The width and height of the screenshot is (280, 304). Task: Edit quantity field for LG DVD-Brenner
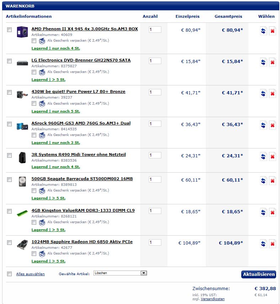coord(155,61)
